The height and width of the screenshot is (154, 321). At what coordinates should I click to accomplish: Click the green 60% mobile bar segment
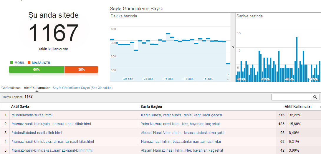37,69
